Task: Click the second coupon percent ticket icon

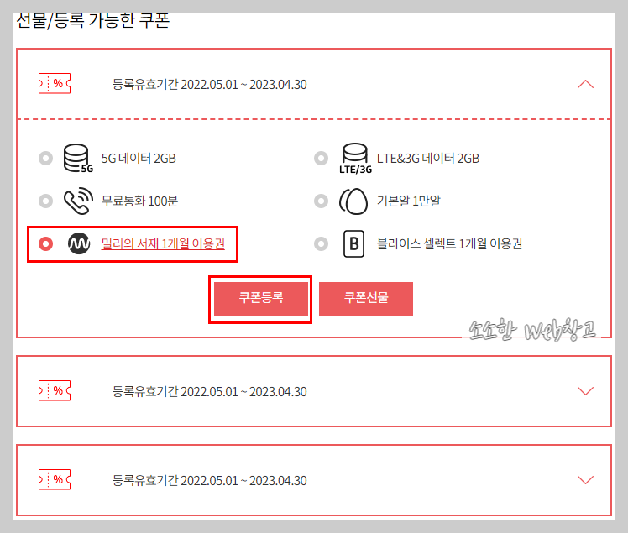Action: pyautogui.click(x=55, y=390)
